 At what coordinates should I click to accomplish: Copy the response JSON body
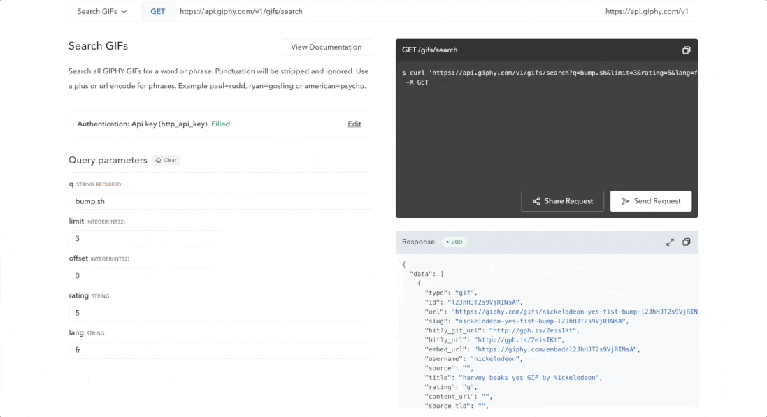click(686, 242)
